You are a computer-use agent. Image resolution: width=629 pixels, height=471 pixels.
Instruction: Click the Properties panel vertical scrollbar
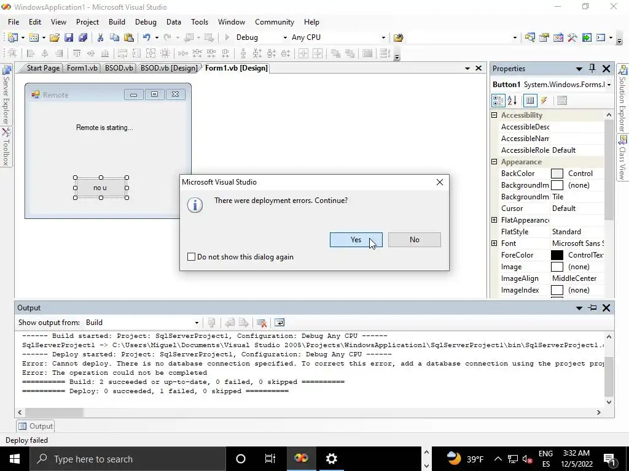(x=609, y=170)
